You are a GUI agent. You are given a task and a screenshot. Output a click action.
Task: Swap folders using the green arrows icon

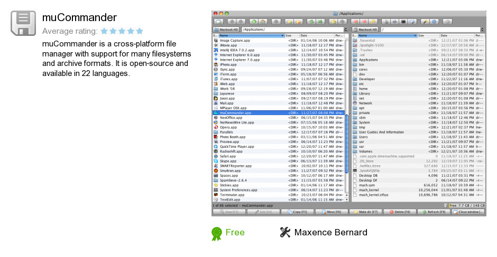(x=311, y=22)
